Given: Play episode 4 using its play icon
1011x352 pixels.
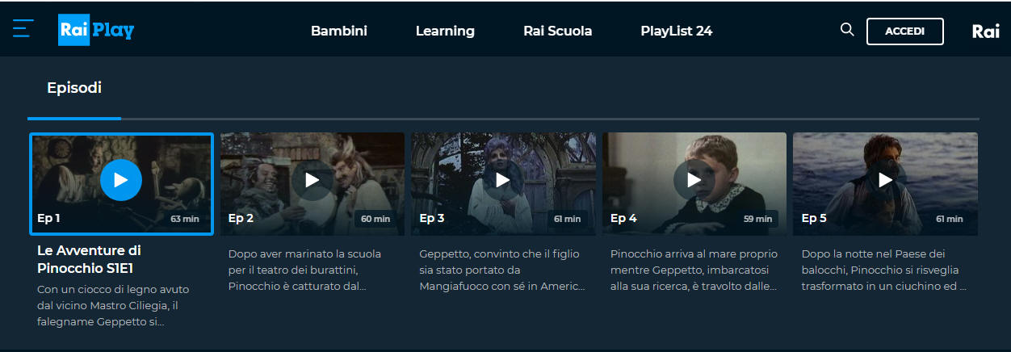Looking at the screenshot, I should coord(694,179).
